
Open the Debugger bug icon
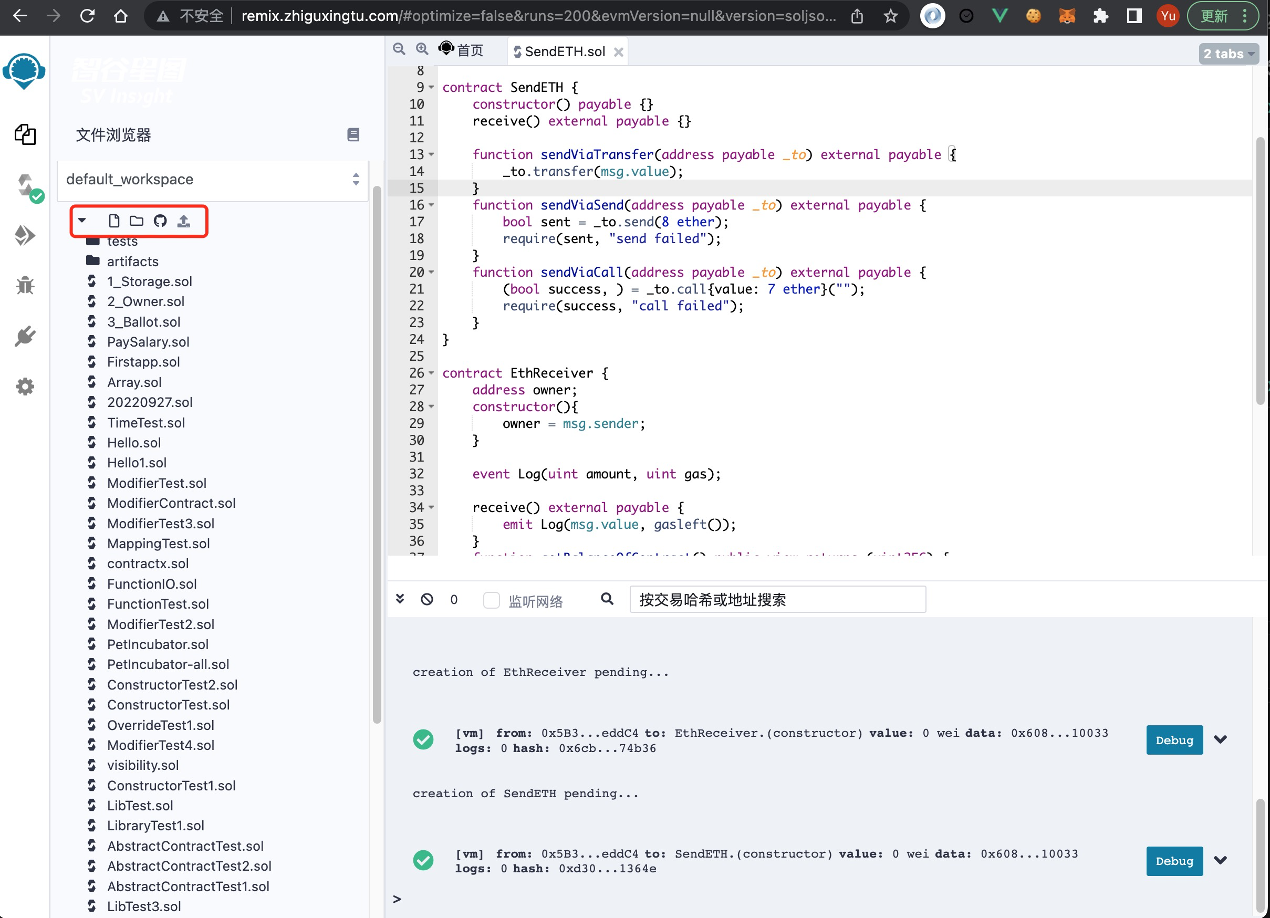[x=25, y=286]
